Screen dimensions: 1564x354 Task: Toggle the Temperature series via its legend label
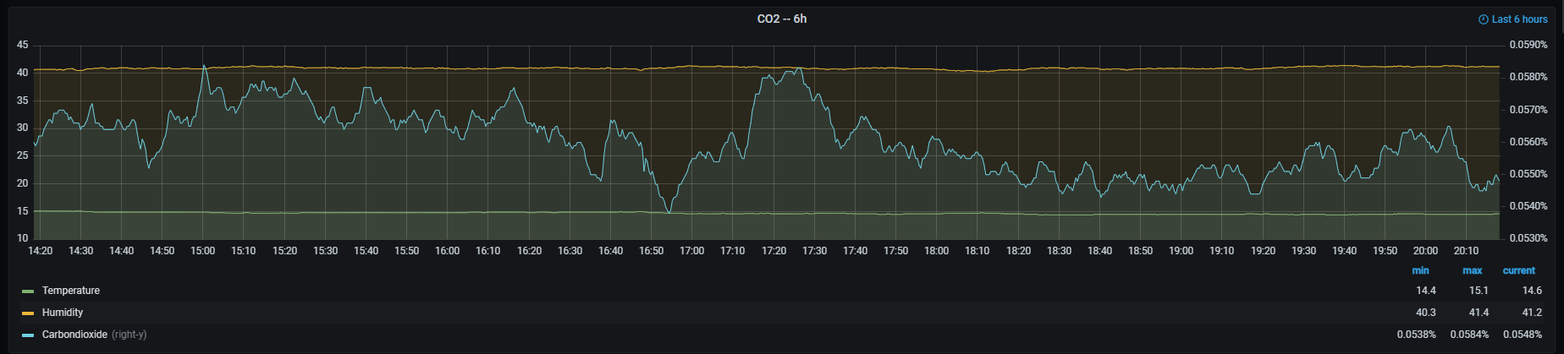coord(71,291)
